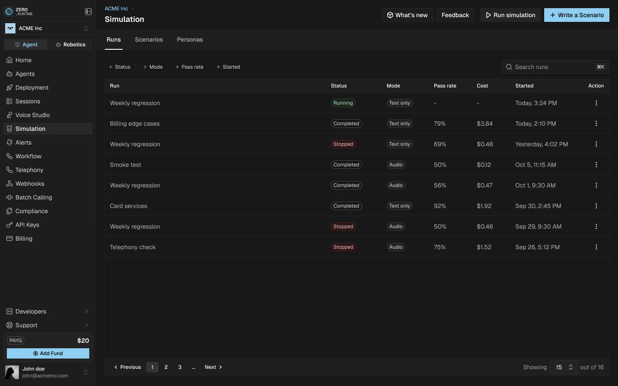
Task: Open Feedback form
Action: point(455,15)
